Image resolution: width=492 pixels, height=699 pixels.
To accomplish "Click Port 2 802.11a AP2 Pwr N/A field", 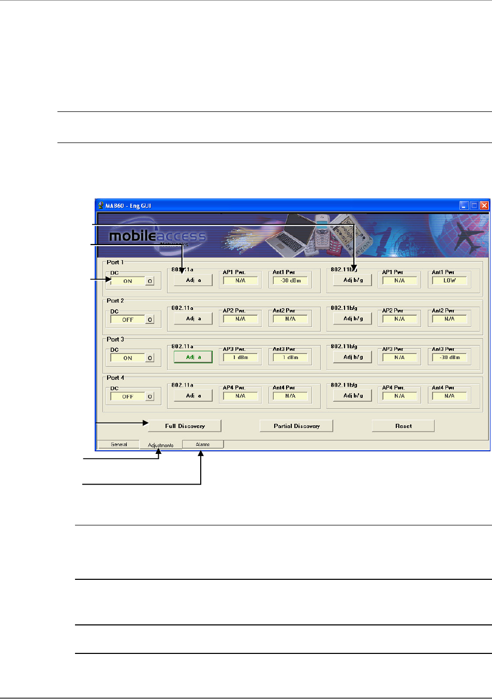I will [241, 319].
